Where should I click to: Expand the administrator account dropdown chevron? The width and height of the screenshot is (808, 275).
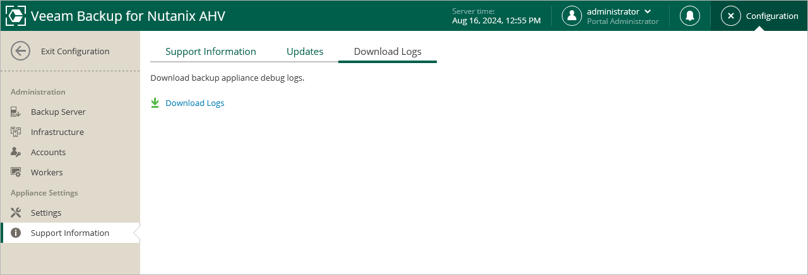click(x=648, y=11)
